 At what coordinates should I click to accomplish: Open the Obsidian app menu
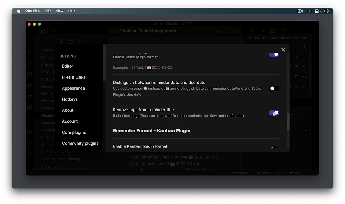pyautogui.click(x=32, y=11)
